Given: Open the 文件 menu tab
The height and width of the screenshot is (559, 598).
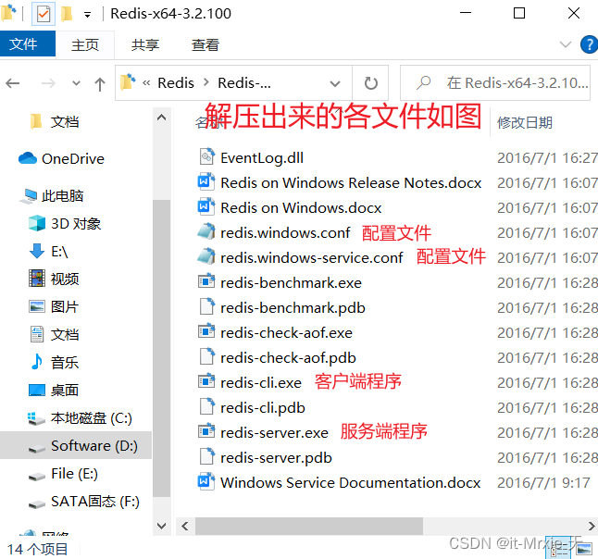Looking at the screenshot, I should pos(28,43).
